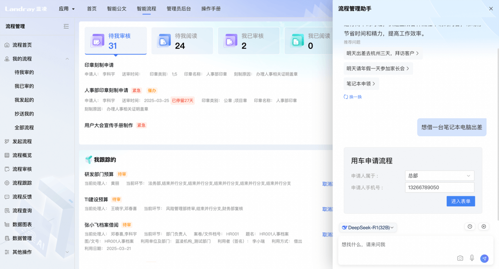Screen dimensions: 499x269
Task: Expand the 其他操作 sidebar section
Action: click(67, 252)
